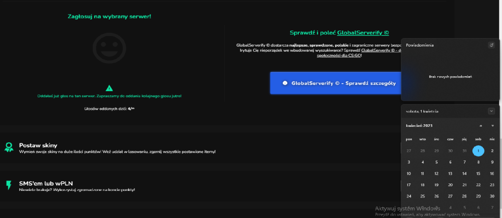Go to previous month with the up arrow
This screenshot has width=502, height=218.
(480, 126)
